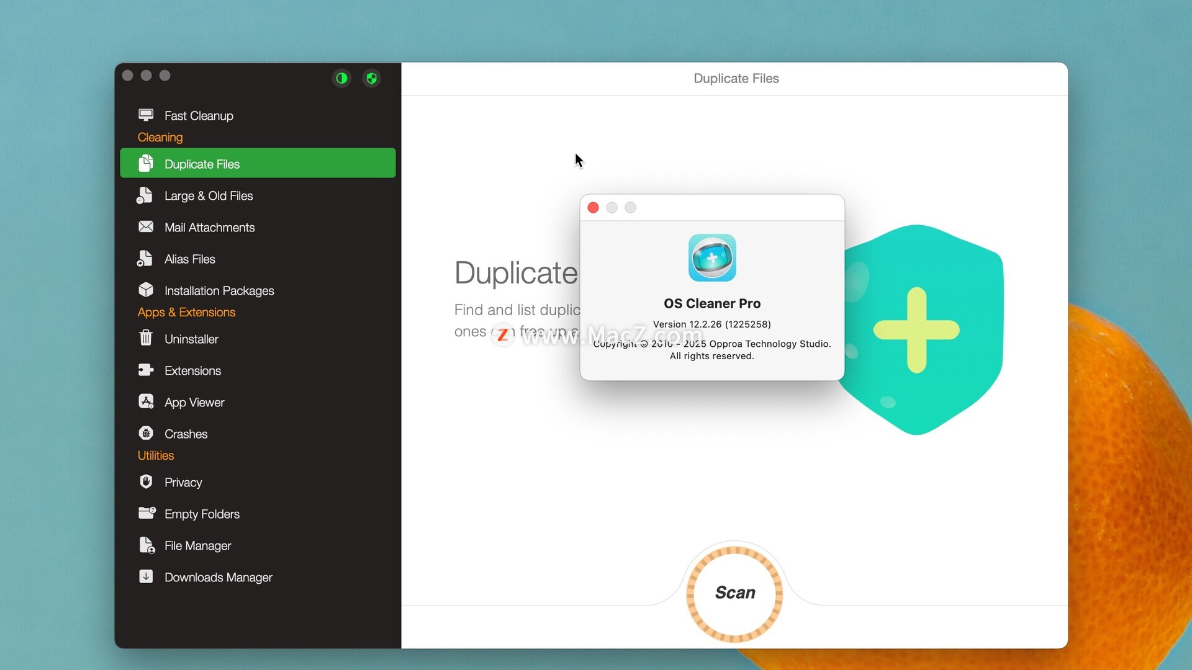Click the Uninstaller trash icon
This screenshot has height=670, width=1192.
pos(146,338)
